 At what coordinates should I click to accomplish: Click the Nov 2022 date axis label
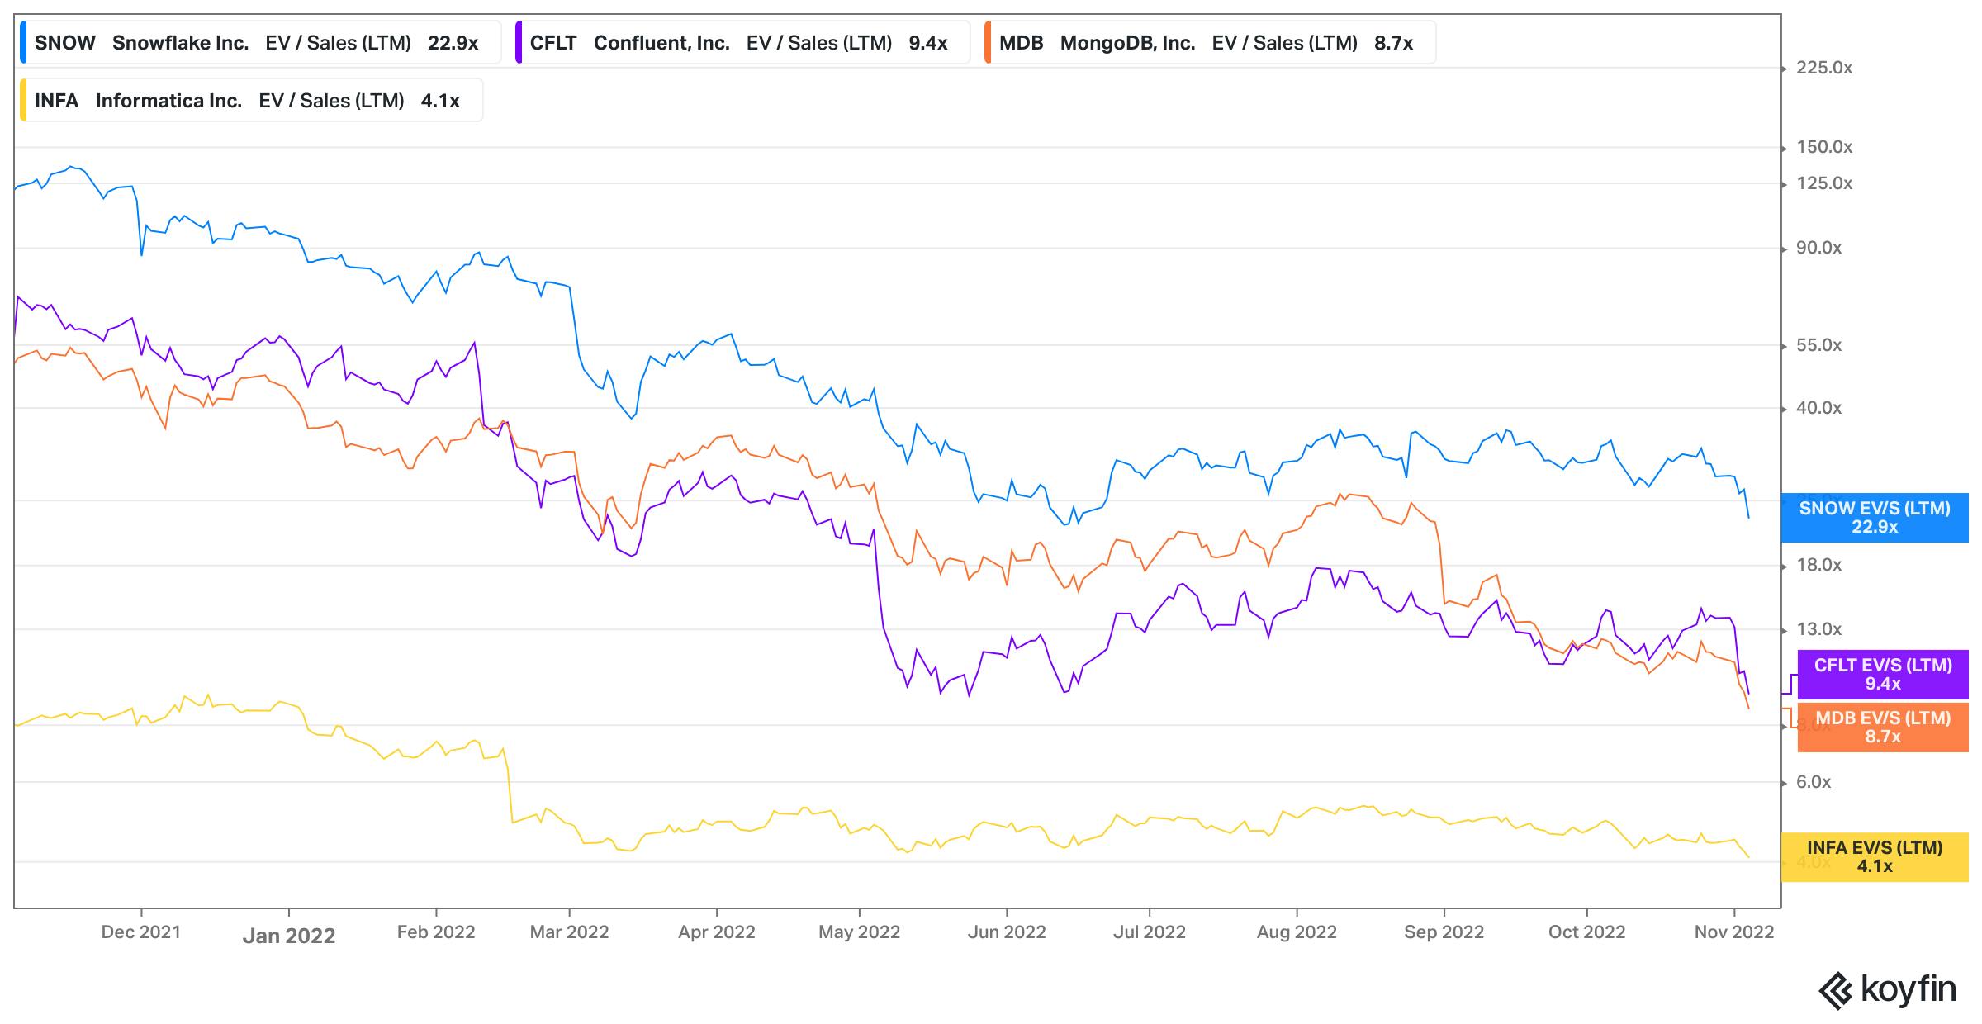[1734, 932]
